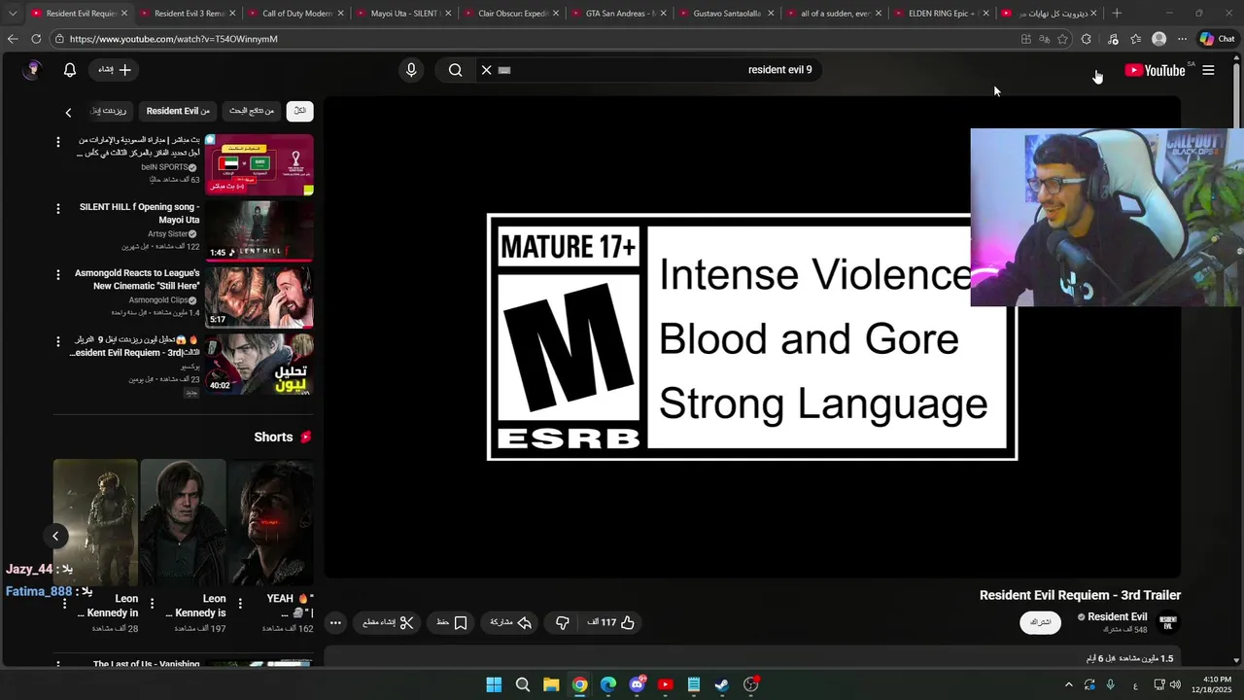Click the search magnifier icon

point(455,70)
